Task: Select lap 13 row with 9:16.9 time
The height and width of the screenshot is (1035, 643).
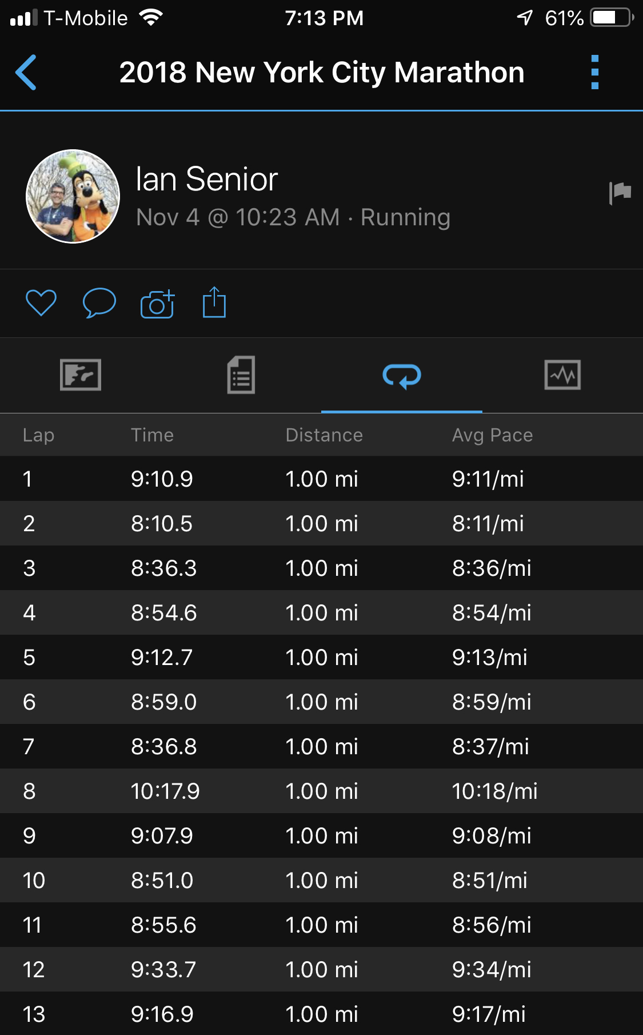Action: coord(321,1014)
